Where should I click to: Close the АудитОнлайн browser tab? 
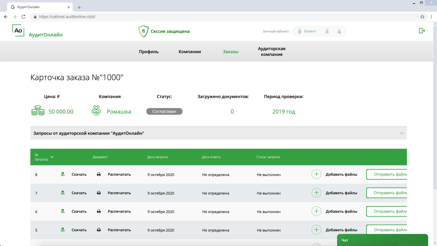click(x=69, y=7)
